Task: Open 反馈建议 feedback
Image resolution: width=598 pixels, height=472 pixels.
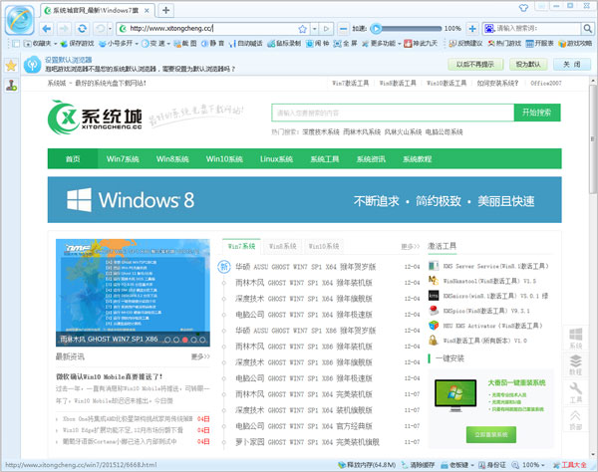Action: [465, 44]
